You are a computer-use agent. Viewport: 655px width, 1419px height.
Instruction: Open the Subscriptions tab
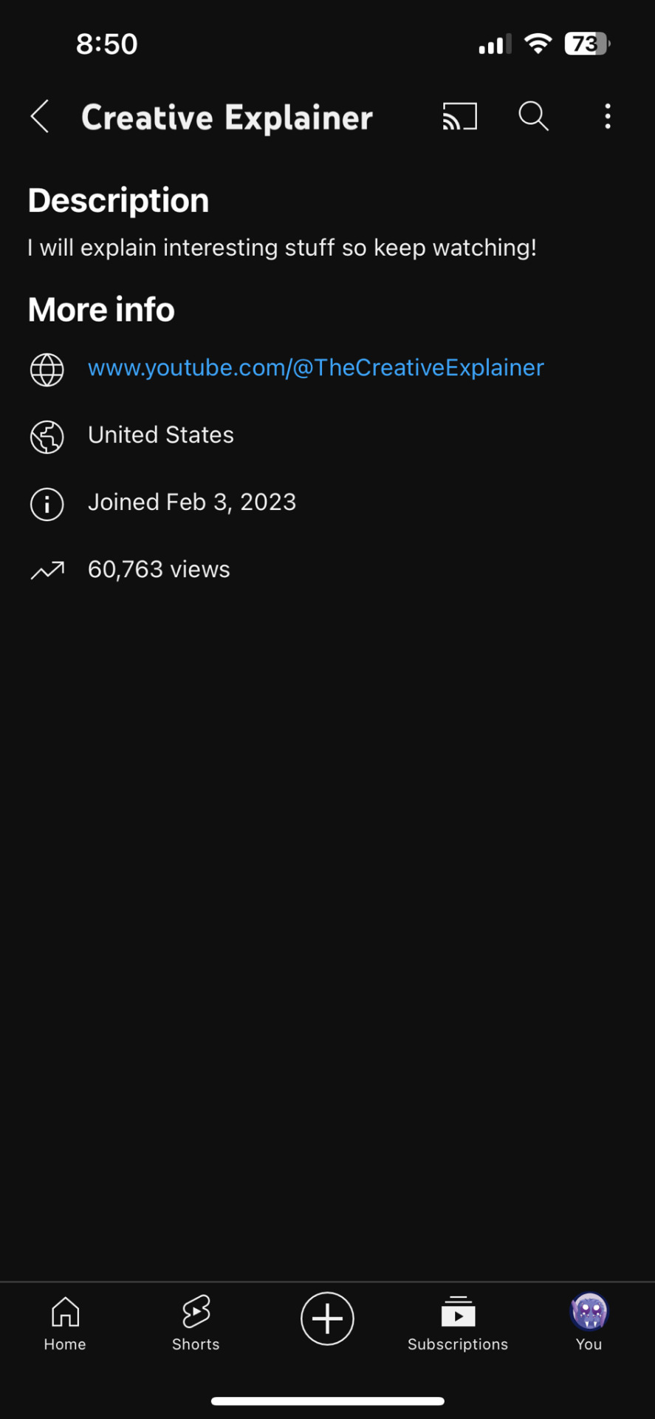(x=458, y=1324)
